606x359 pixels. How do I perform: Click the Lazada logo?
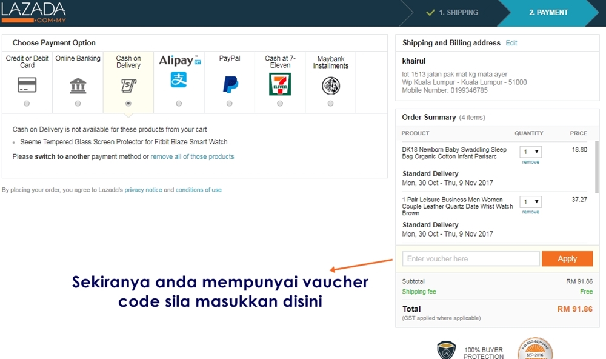click(x=33, y=11)
